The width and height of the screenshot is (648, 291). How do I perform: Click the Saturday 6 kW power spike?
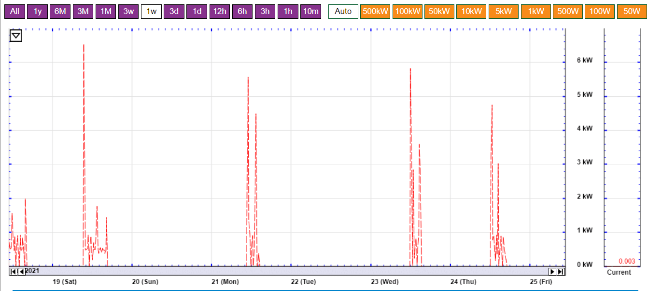point(84,46)
